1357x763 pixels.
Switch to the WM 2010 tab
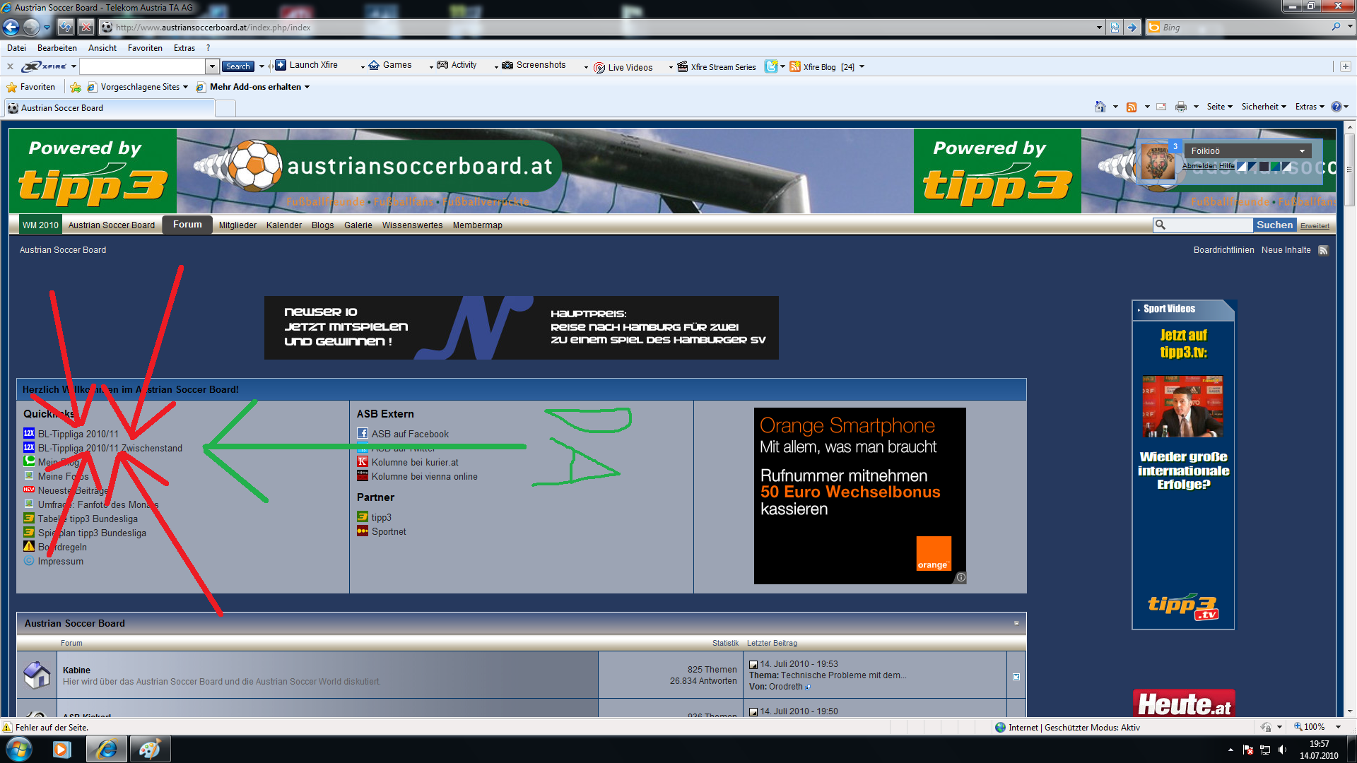point(40,225)
